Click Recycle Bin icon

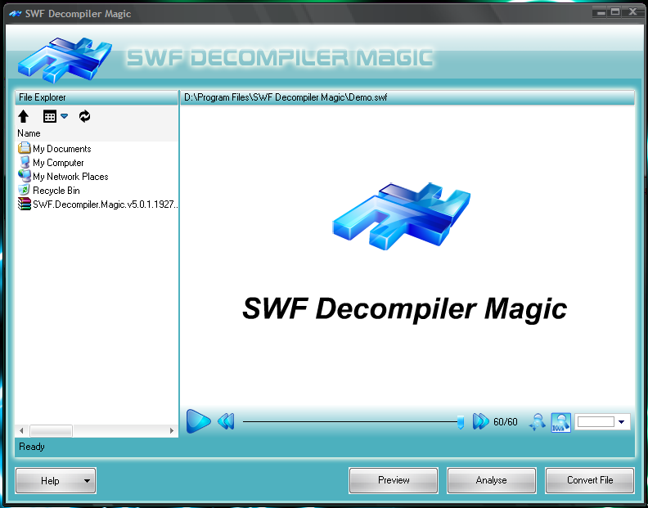[25, 190]
